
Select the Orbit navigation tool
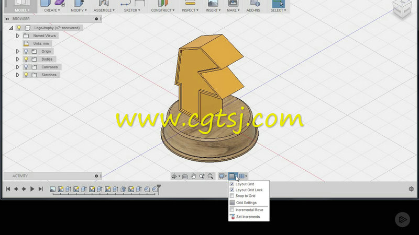174,176
